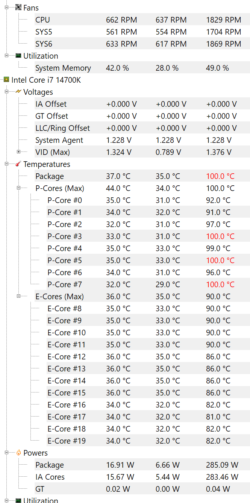Collapse the E-Cores (Max) group
This screenshot has width=250, height=503.
(x=18, y=296)
